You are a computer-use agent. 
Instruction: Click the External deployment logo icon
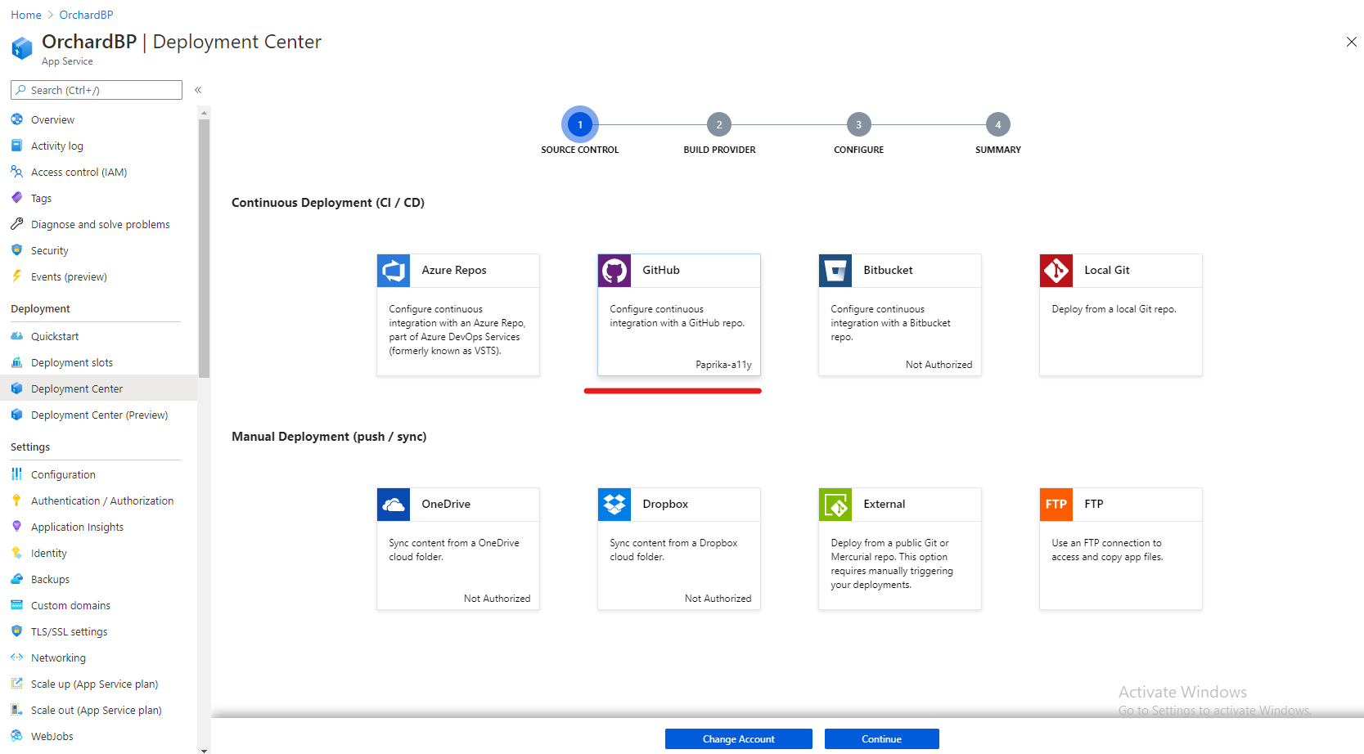835,505
